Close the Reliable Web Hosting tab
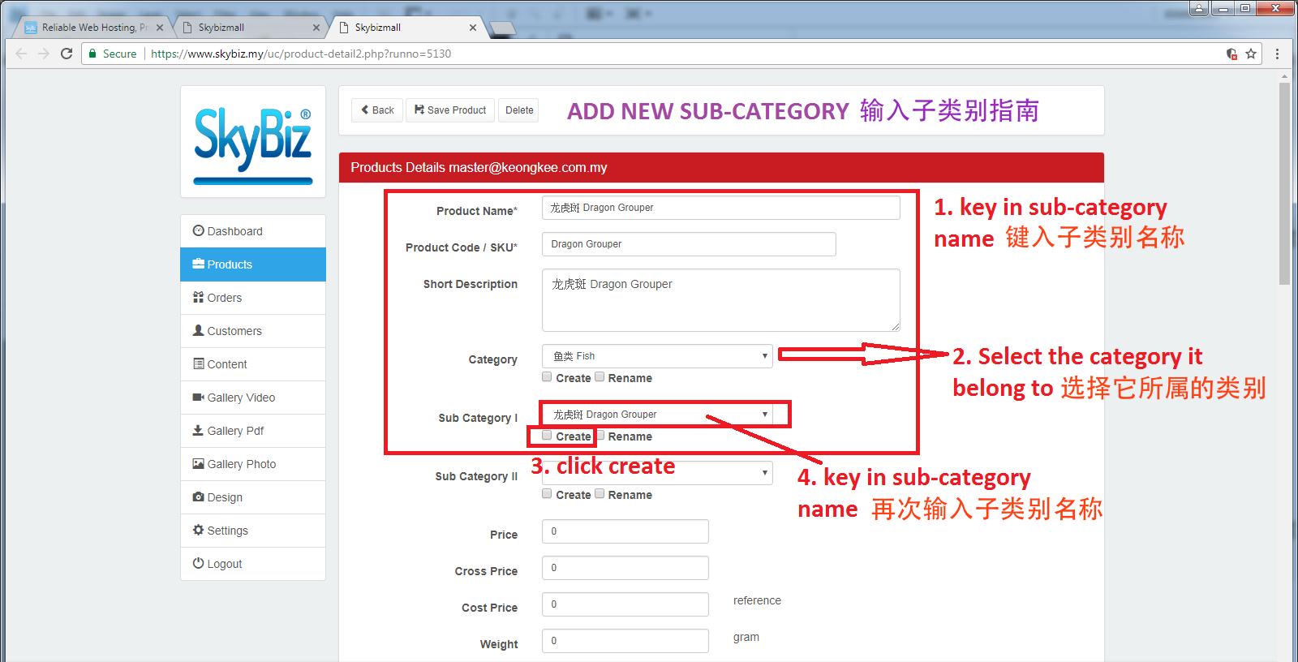Viewport: 1298px width, 662px height. (160, 28)
